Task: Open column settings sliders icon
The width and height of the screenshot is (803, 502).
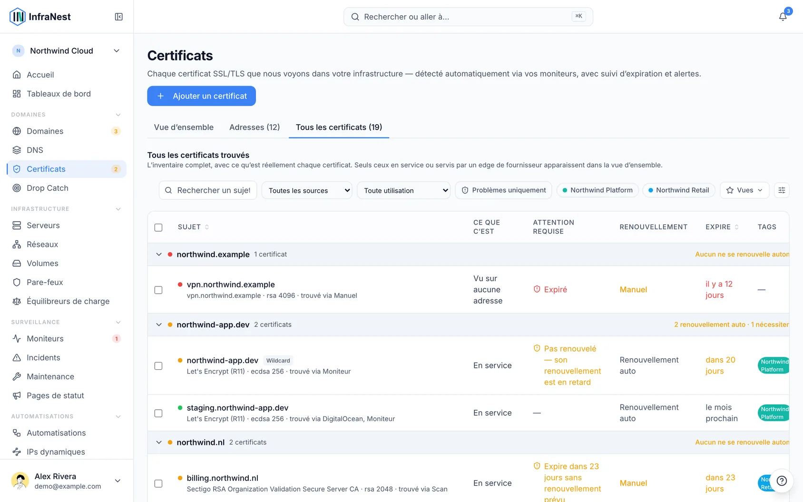Action: [x=782, y=190]
